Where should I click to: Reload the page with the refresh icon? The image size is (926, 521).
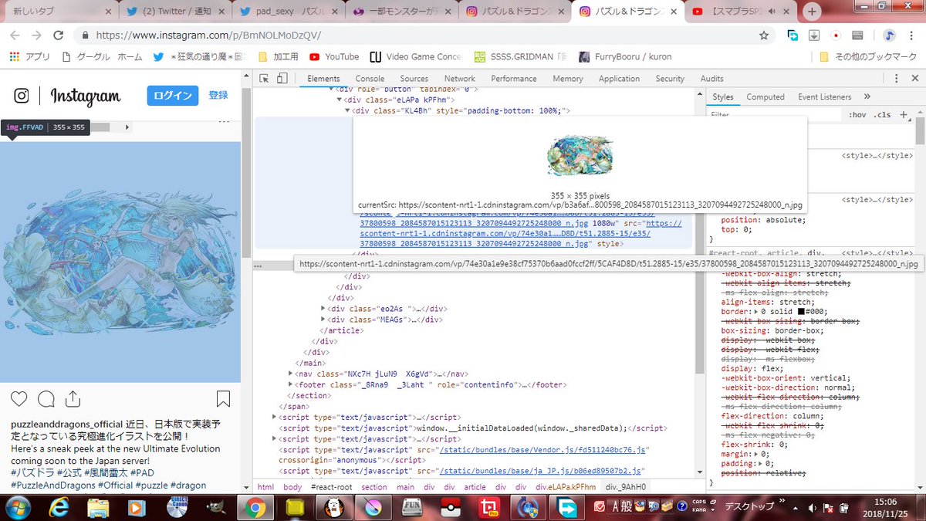pos(58,36)
